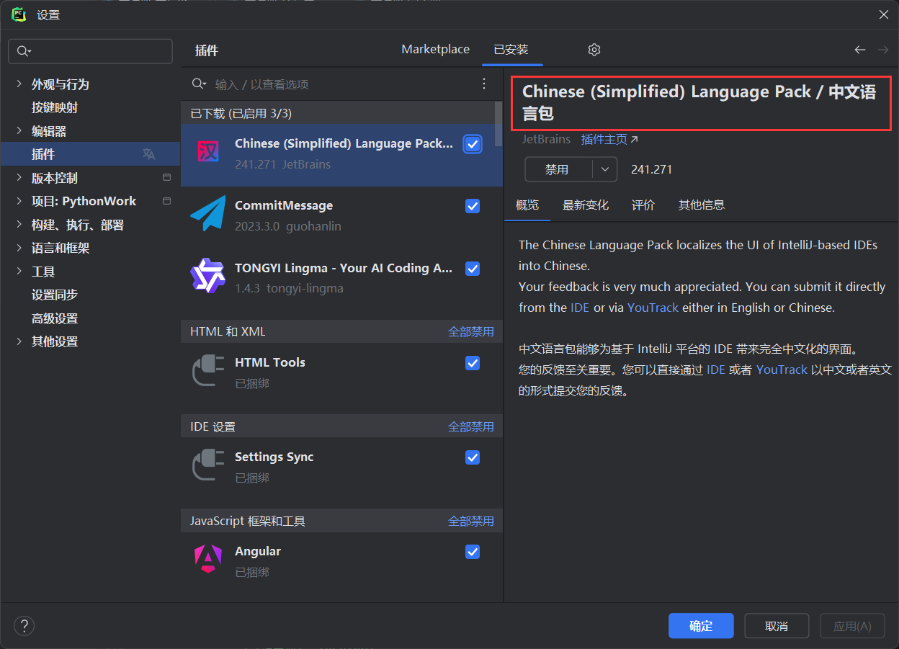This screenshot has width=899, height=649.
Task: Focus the settings search field
Action: tap(90, 51)
